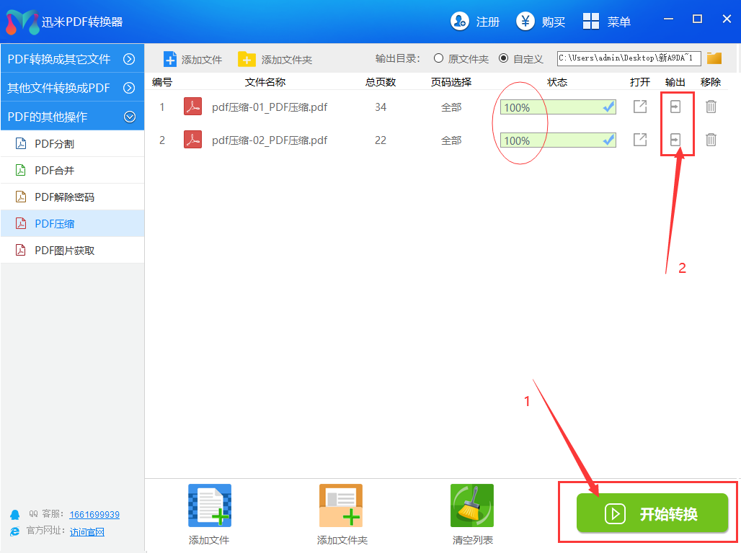Screen dimensions: 741x553
Task: Remove pdf压缩-01 using its trash icon
Action: [x=711, y=107]
